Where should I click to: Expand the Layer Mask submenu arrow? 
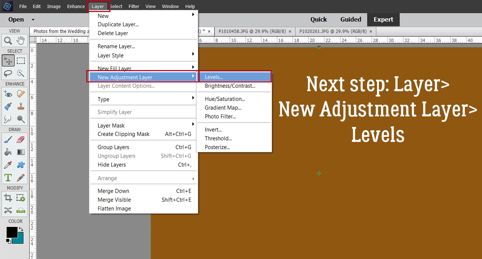click(193, 124)
